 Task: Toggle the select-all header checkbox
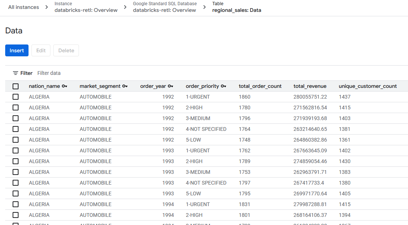(16, 86)
